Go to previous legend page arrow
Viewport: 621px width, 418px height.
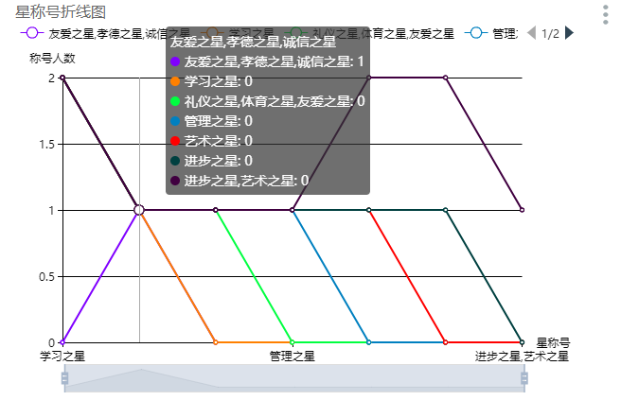(x=532, y=33)
